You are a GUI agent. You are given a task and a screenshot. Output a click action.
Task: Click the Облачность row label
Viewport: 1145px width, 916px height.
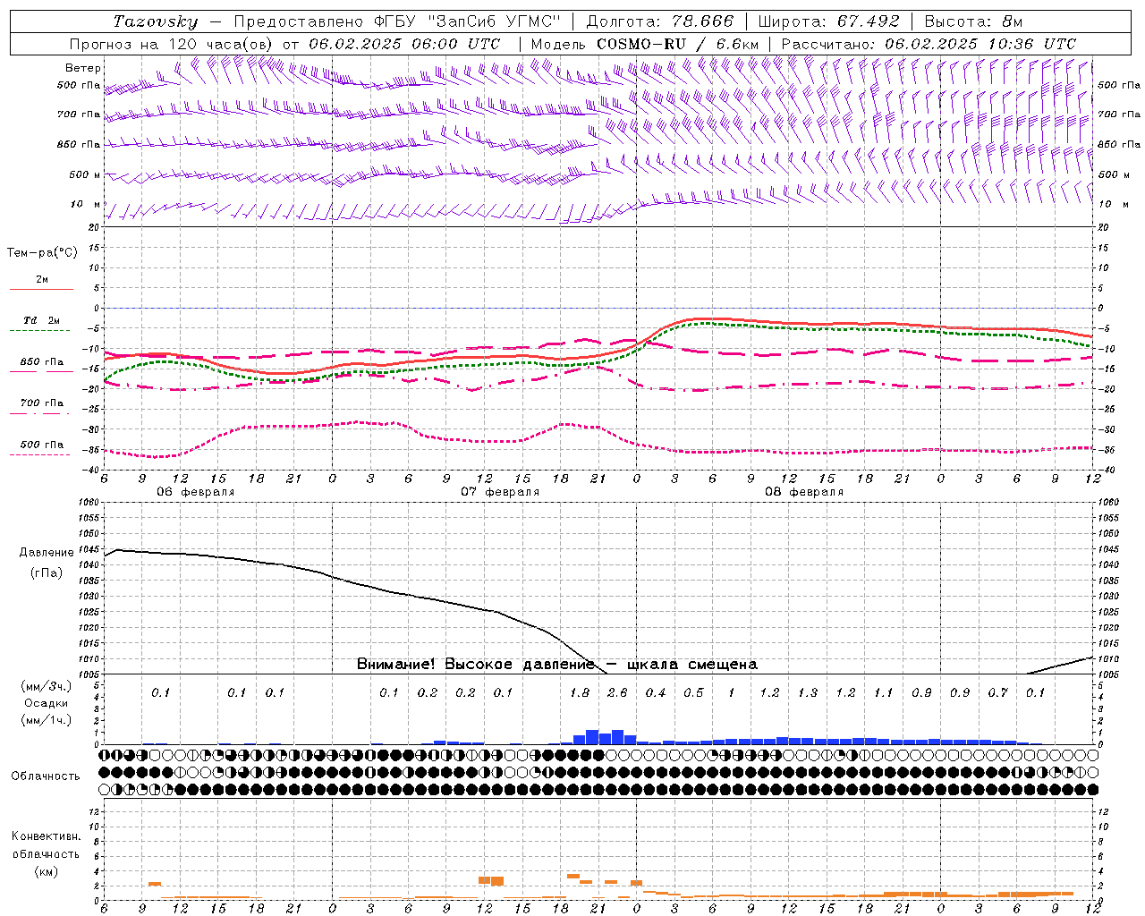coord(46,776)
